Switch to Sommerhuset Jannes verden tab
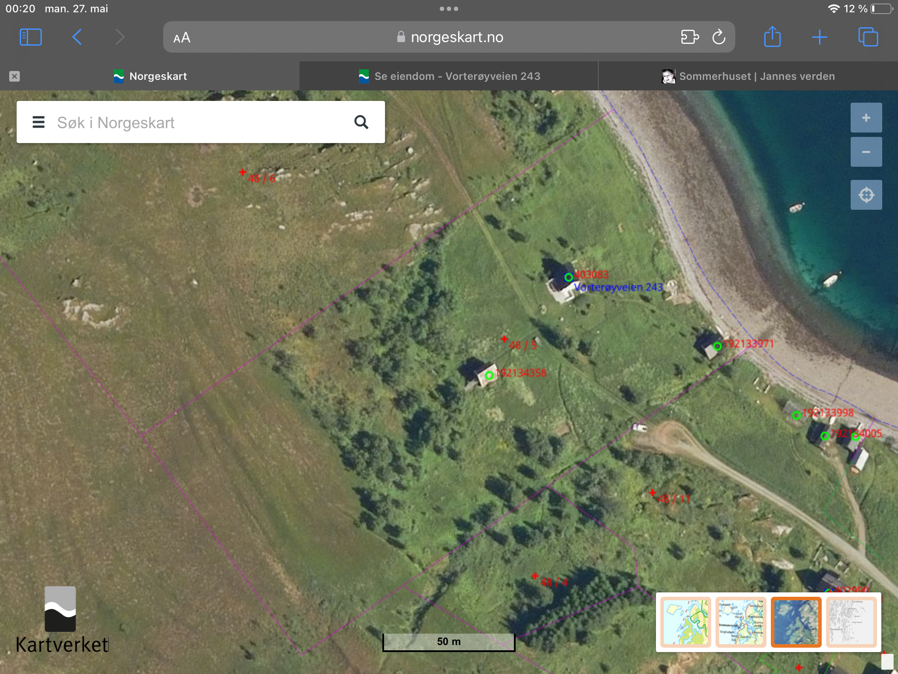 coord(748,76)
